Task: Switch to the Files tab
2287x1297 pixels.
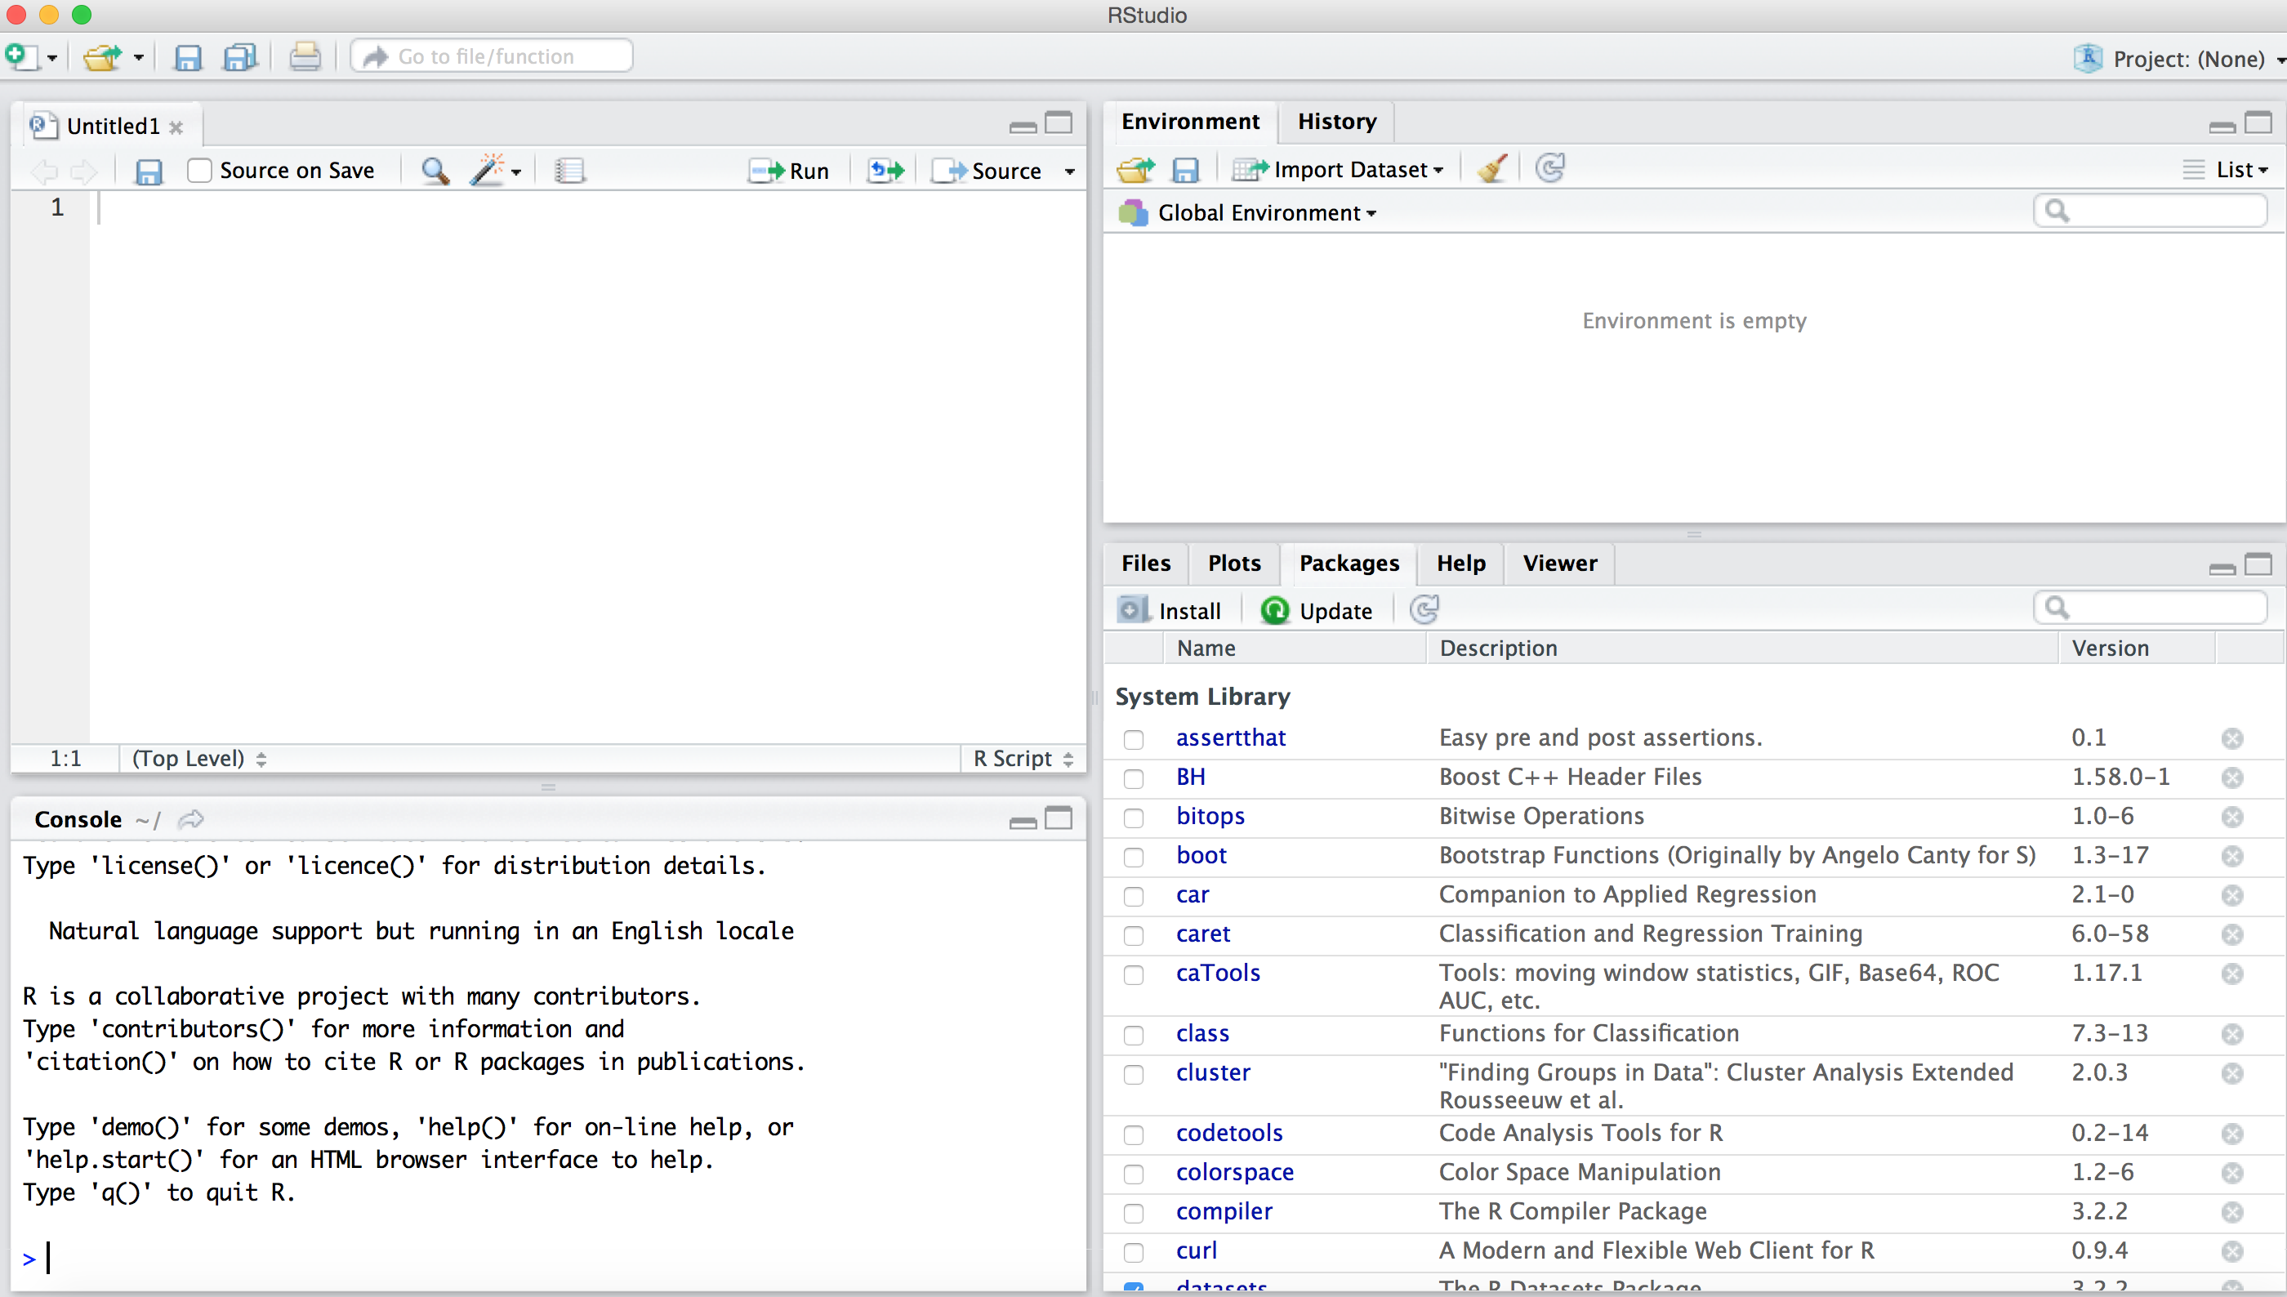Action: 1145,563
